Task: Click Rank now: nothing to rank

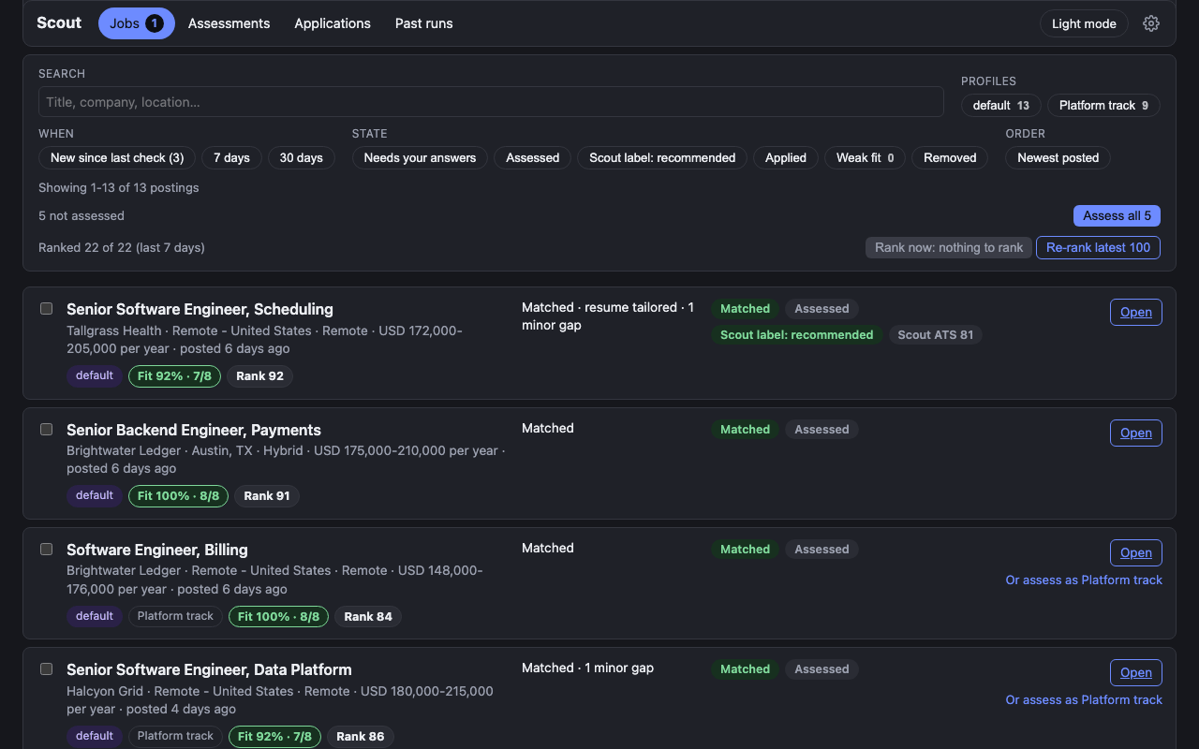Action: tap(949, 247)
